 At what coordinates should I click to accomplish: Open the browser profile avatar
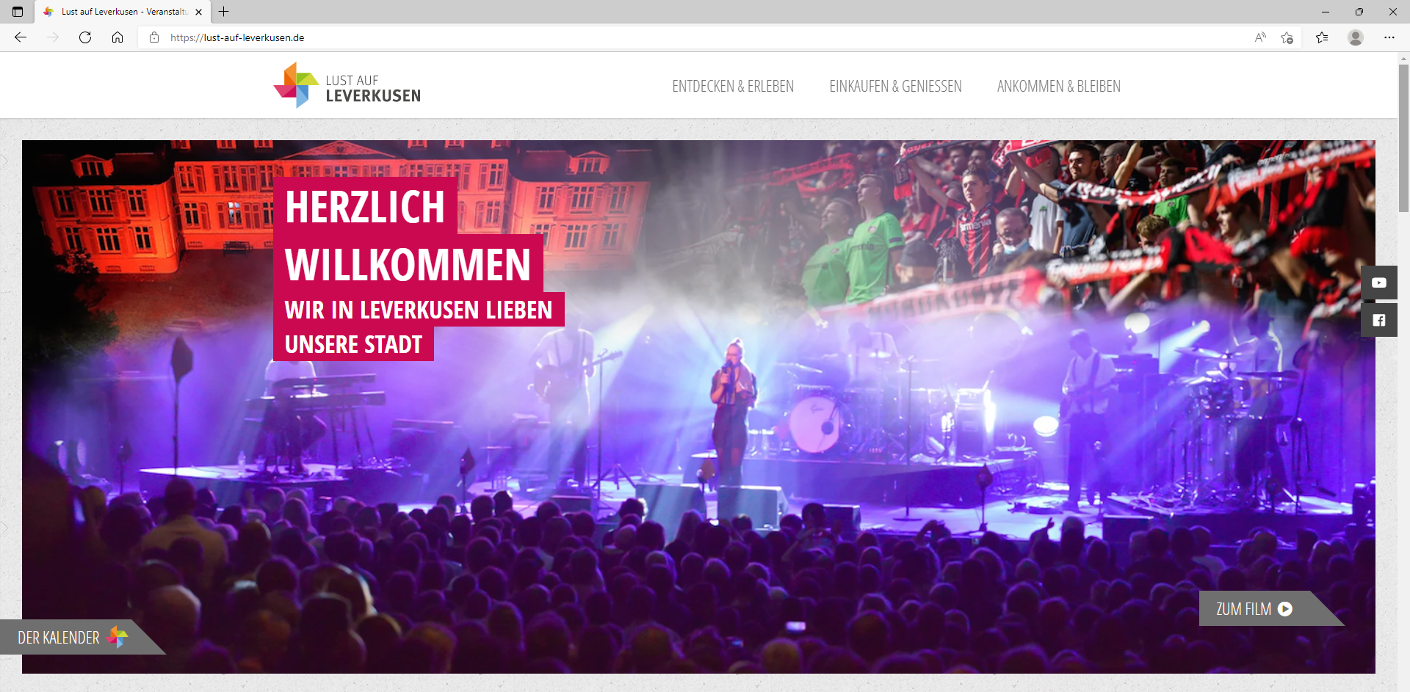pos(1356,37)
